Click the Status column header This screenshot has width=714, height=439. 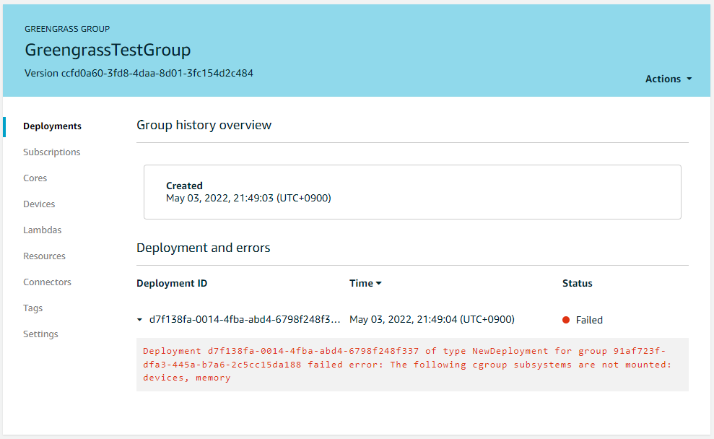577,283
